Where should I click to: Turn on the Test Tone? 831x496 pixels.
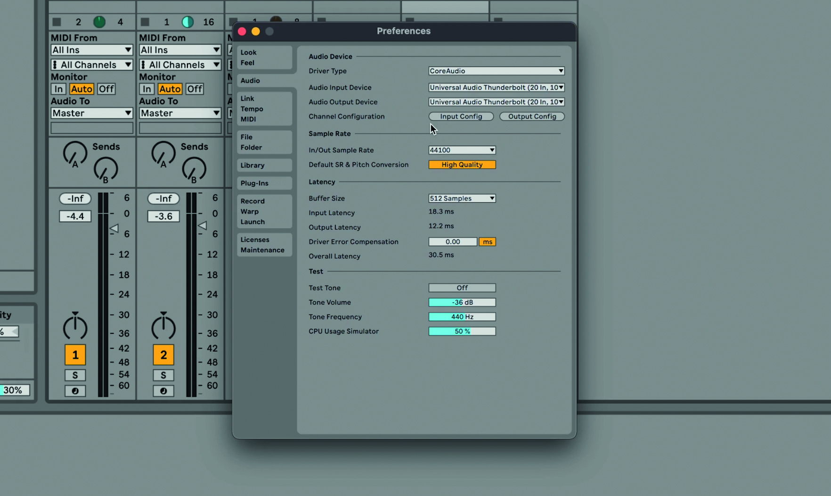point(462,288)
